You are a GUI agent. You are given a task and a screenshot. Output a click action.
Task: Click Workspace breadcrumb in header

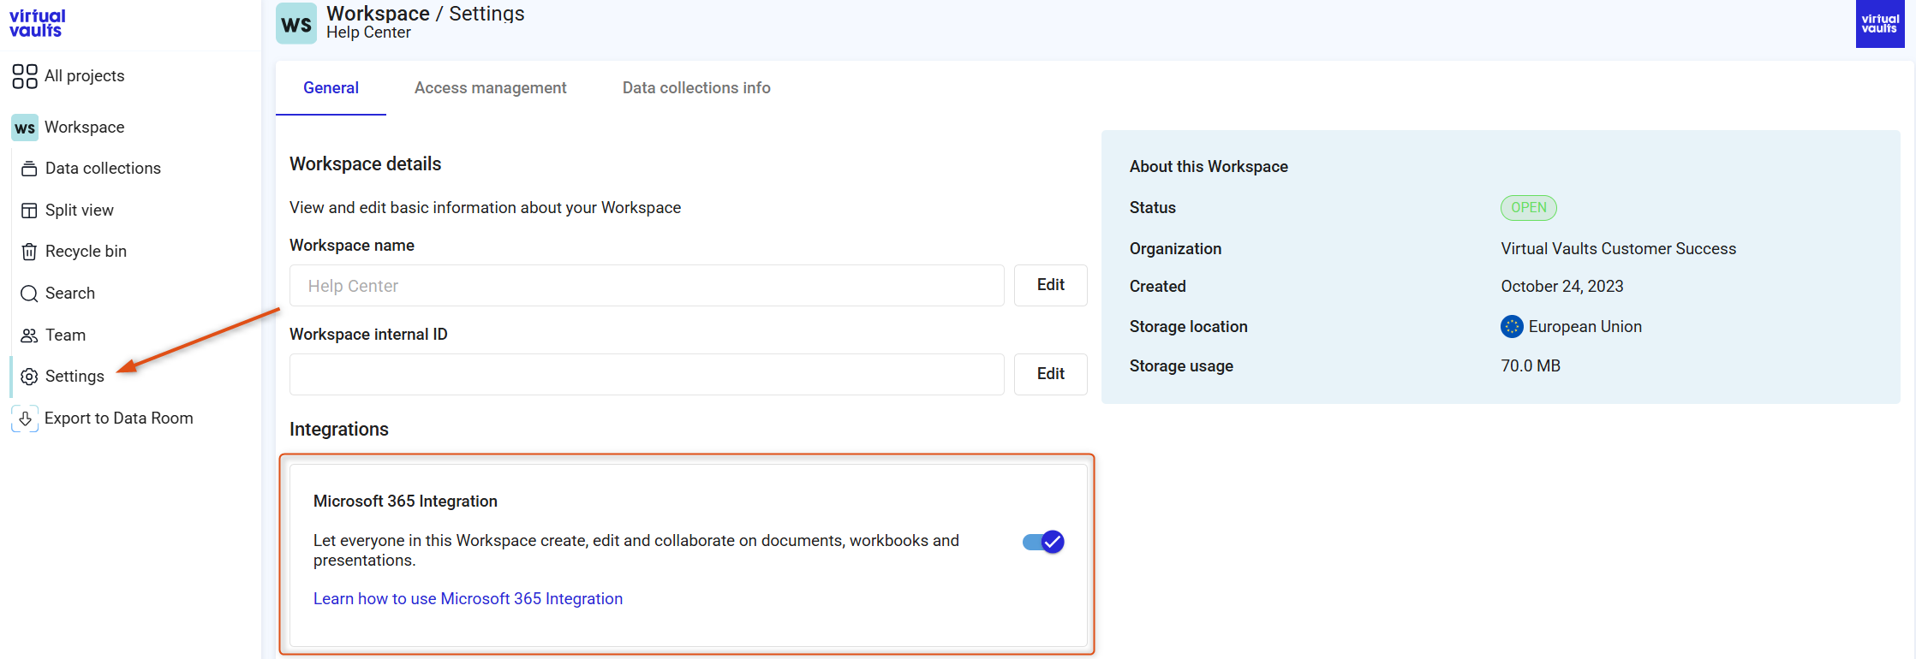pyautogui.click(x=378, y=14)
